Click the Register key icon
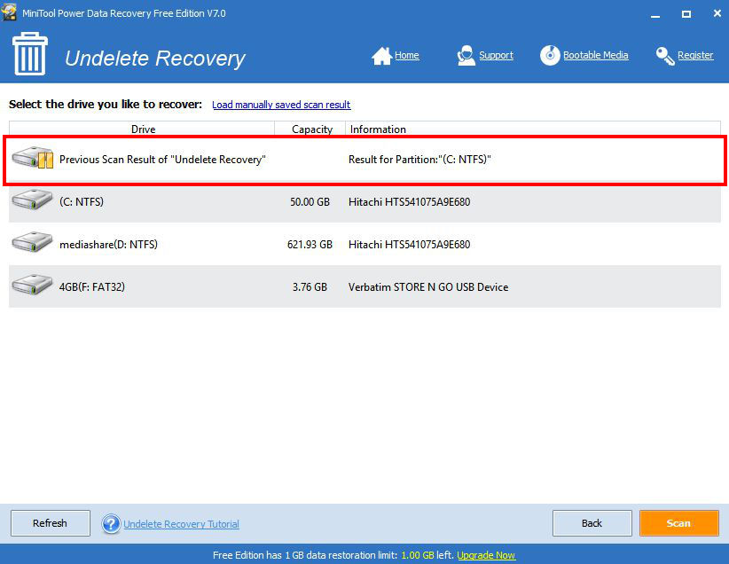The width and height of the screenshot is (729, 564). click(x=665, y=56)
